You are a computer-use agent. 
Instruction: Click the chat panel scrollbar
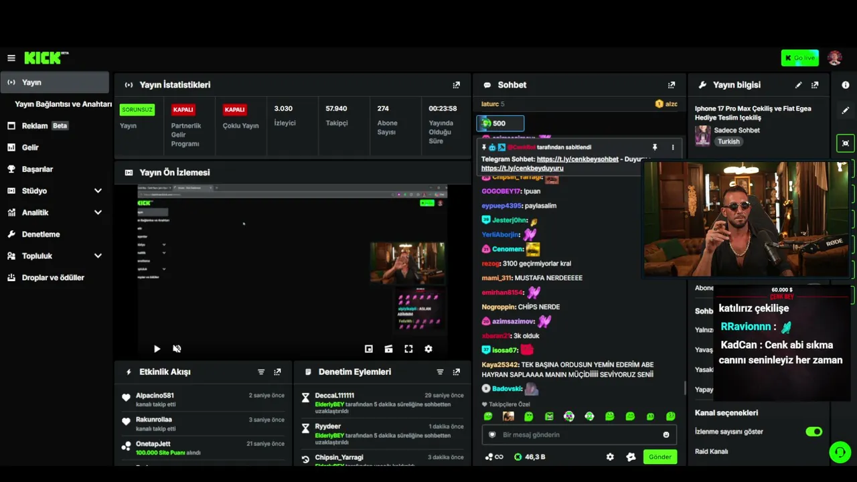tap(684, 388)
